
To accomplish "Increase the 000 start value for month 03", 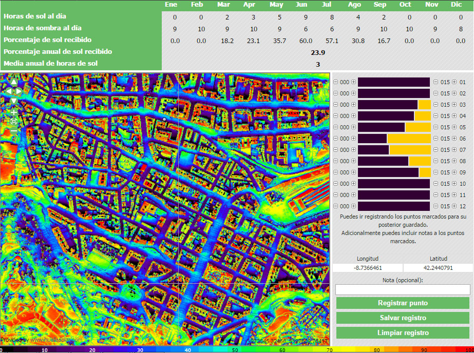I will [353, 105].
